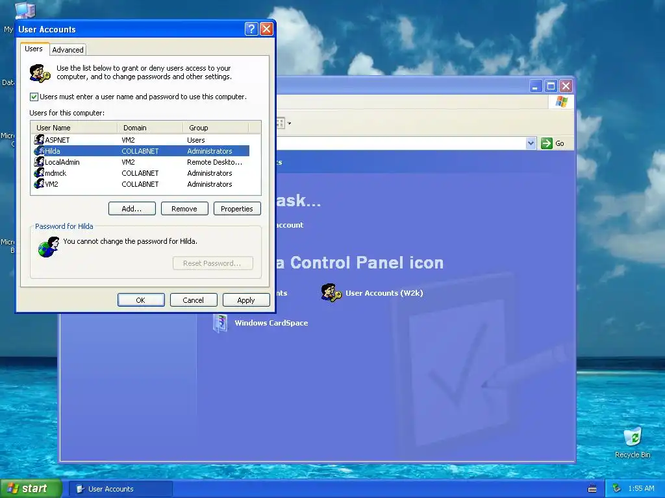Screen dimensions: 665x498
Task: Click the My Computer desktop icon
Action: [25, 10]
